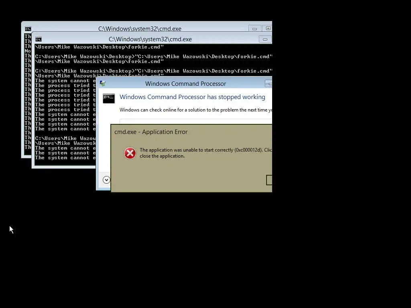Screen dimensions: 411x308
Task: Click the black cmd prompt icon beside the stopped working heading
Action: [109, 99]
